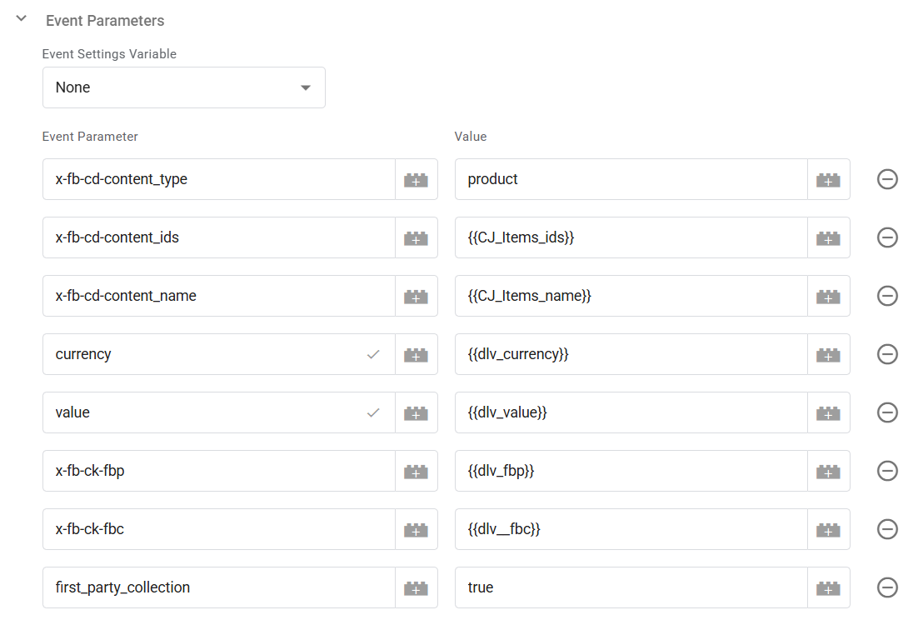923x625 pixels.
Task: Collapse the Event Parameters section
Action: 22,19
